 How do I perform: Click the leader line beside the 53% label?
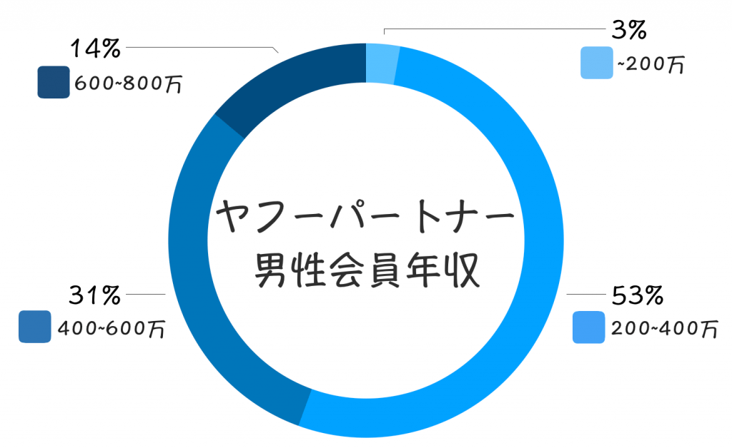tap(588, 295)
